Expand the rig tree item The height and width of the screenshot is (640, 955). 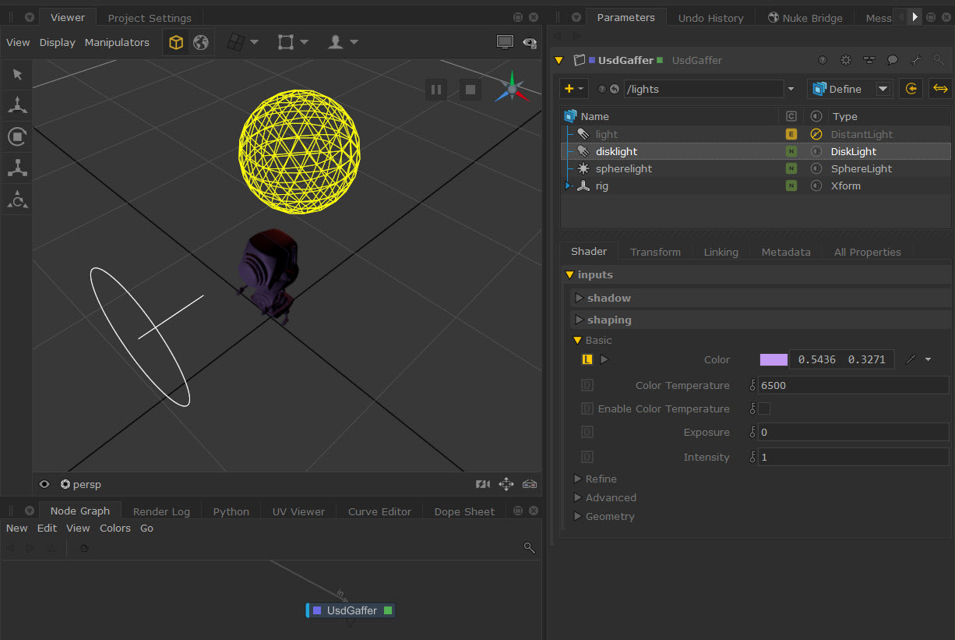pos(569,186)
